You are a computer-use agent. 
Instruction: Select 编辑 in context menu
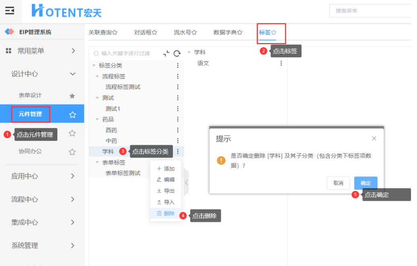click(x=166, y=180)
